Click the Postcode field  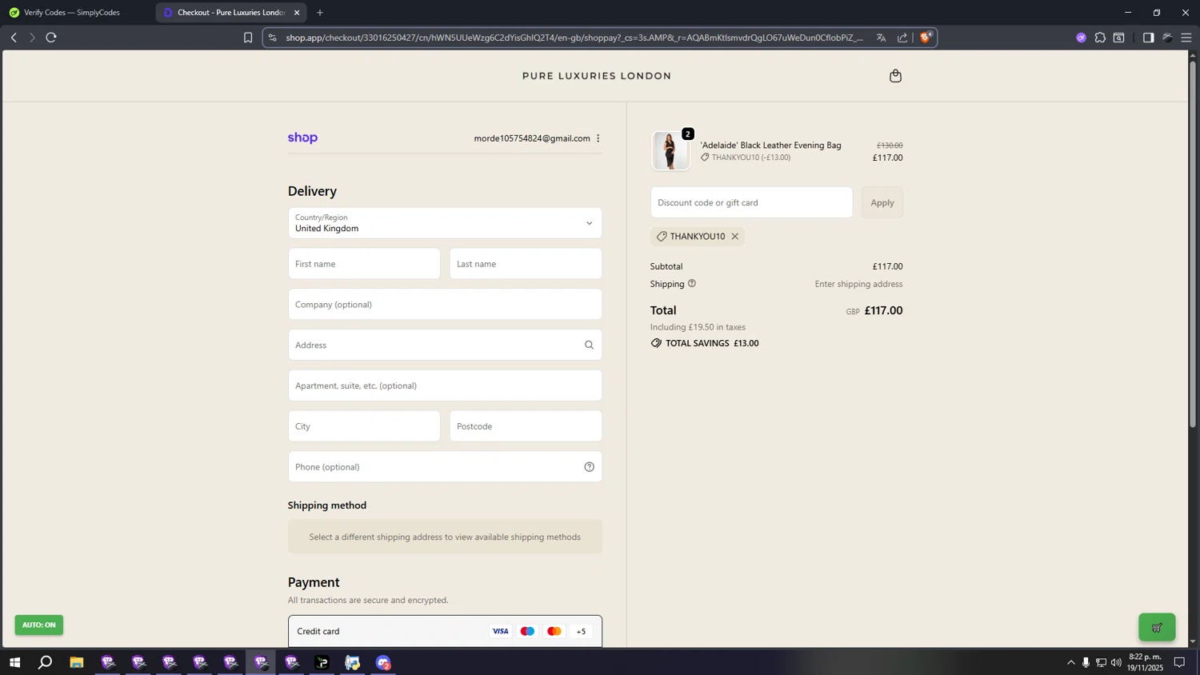tap(526, 426)
